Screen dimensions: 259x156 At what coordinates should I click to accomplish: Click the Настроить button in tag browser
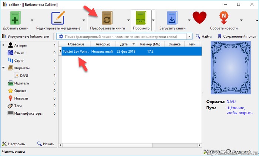pyautogui.click(x=13, y=144)
